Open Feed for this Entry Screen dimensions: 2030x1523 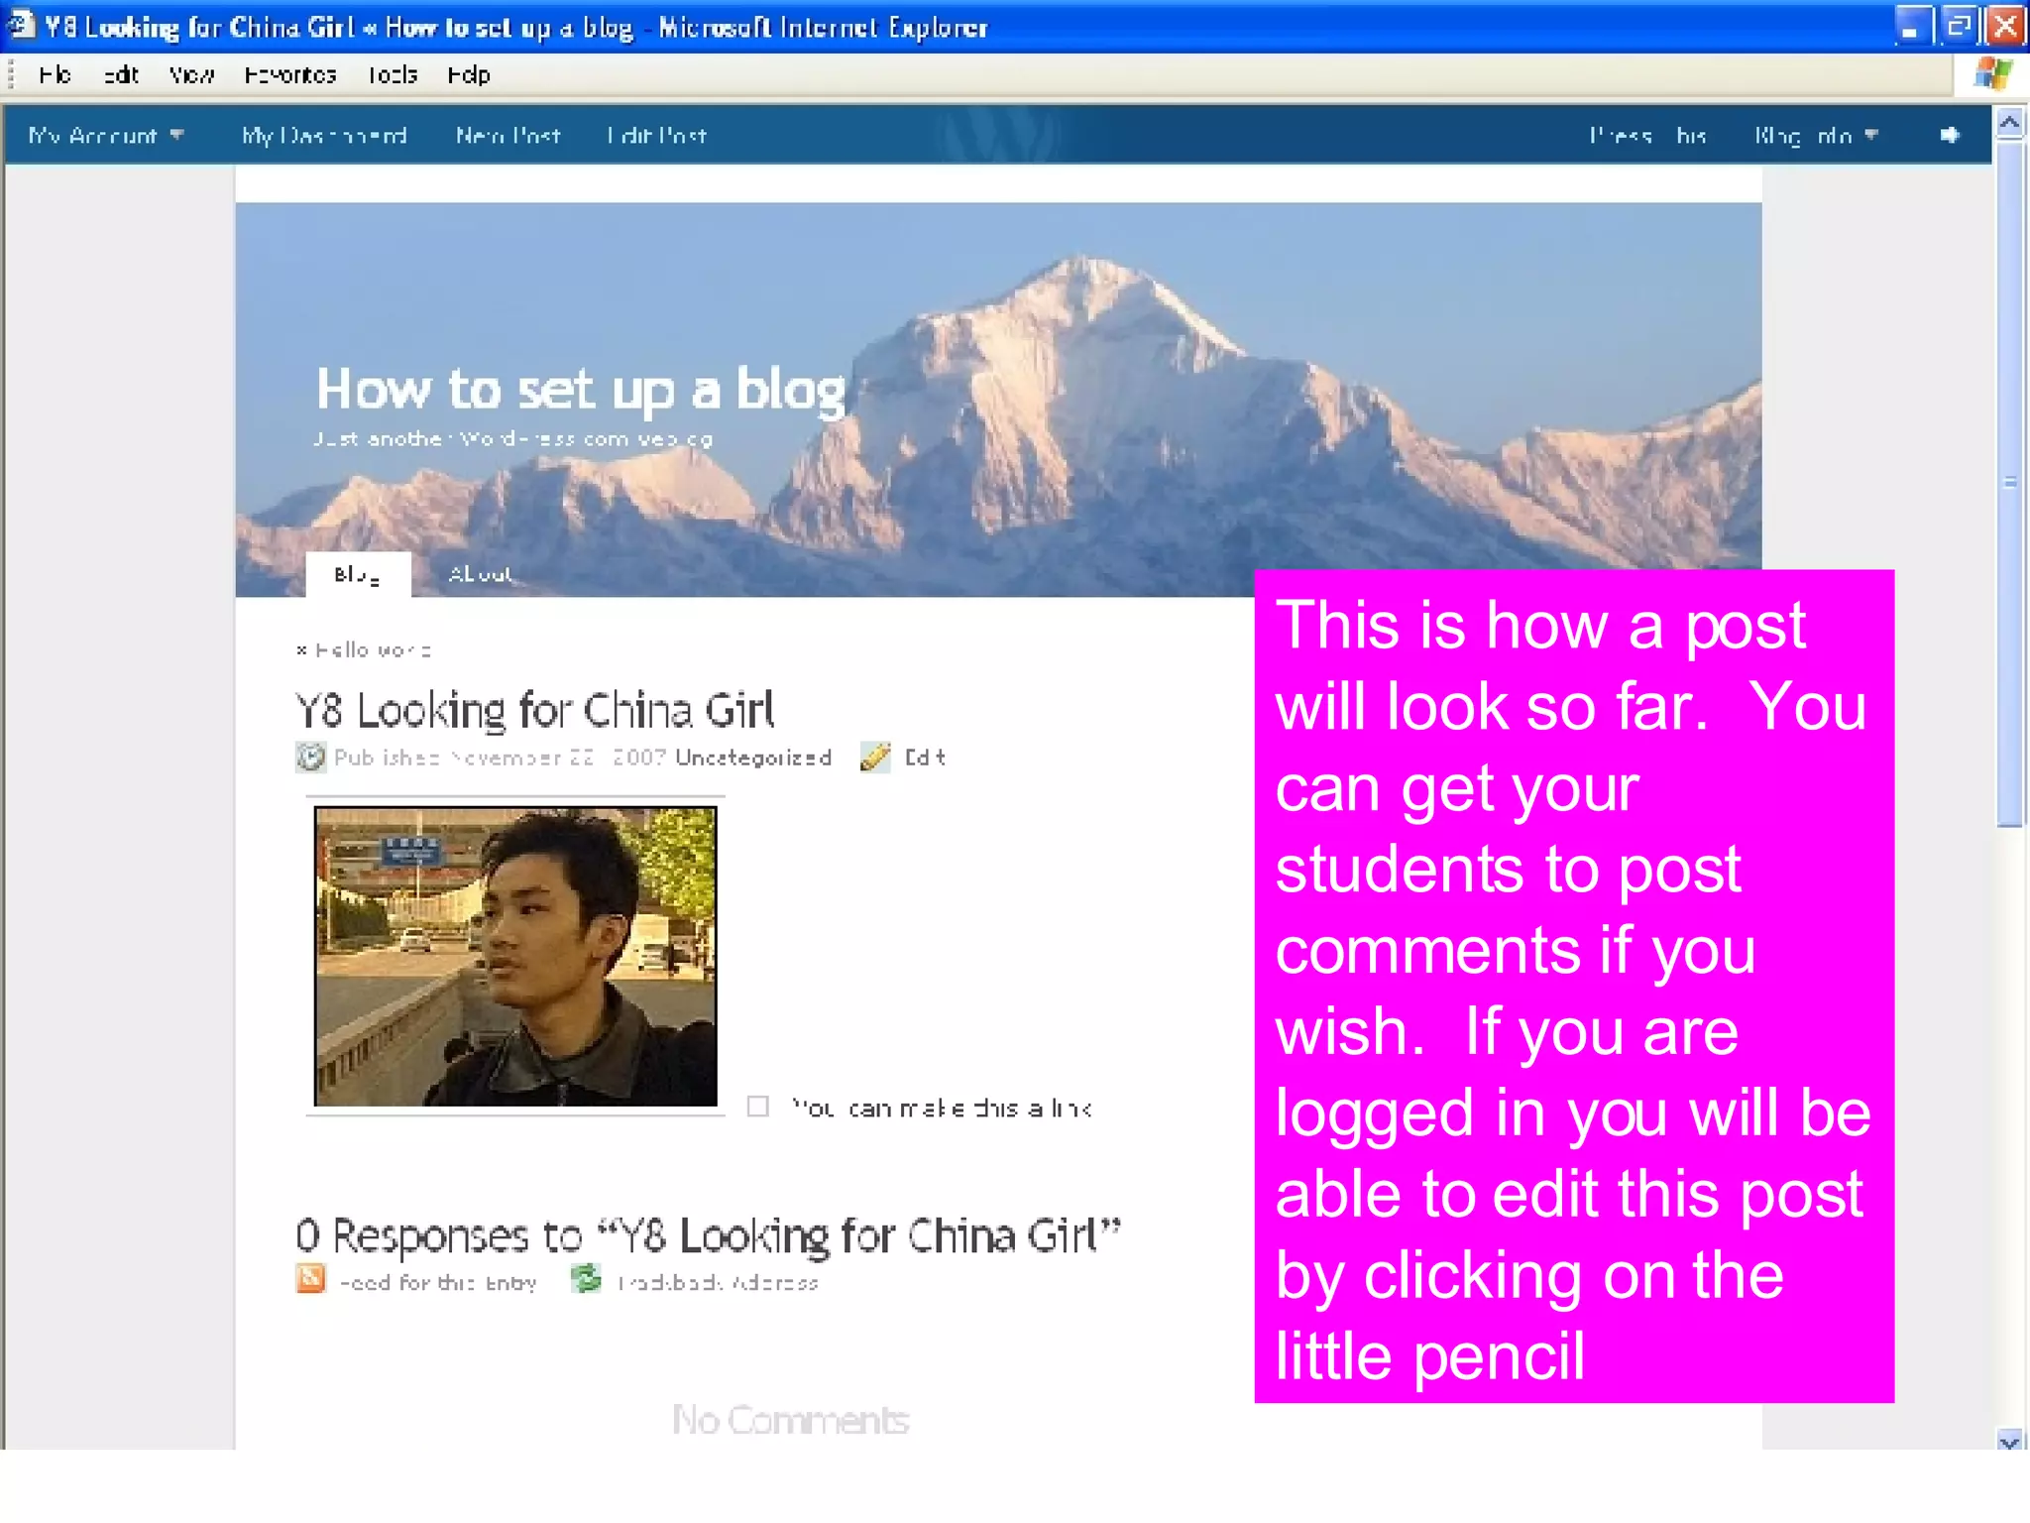coord(438,1282)
